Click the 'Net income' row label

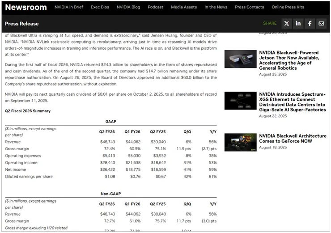coord(16,169)
